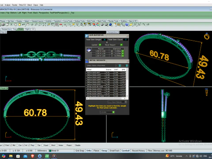This screenshot has height=159, width=212.
Task: Open the Front viewport title dropdown
Action: 8,88
